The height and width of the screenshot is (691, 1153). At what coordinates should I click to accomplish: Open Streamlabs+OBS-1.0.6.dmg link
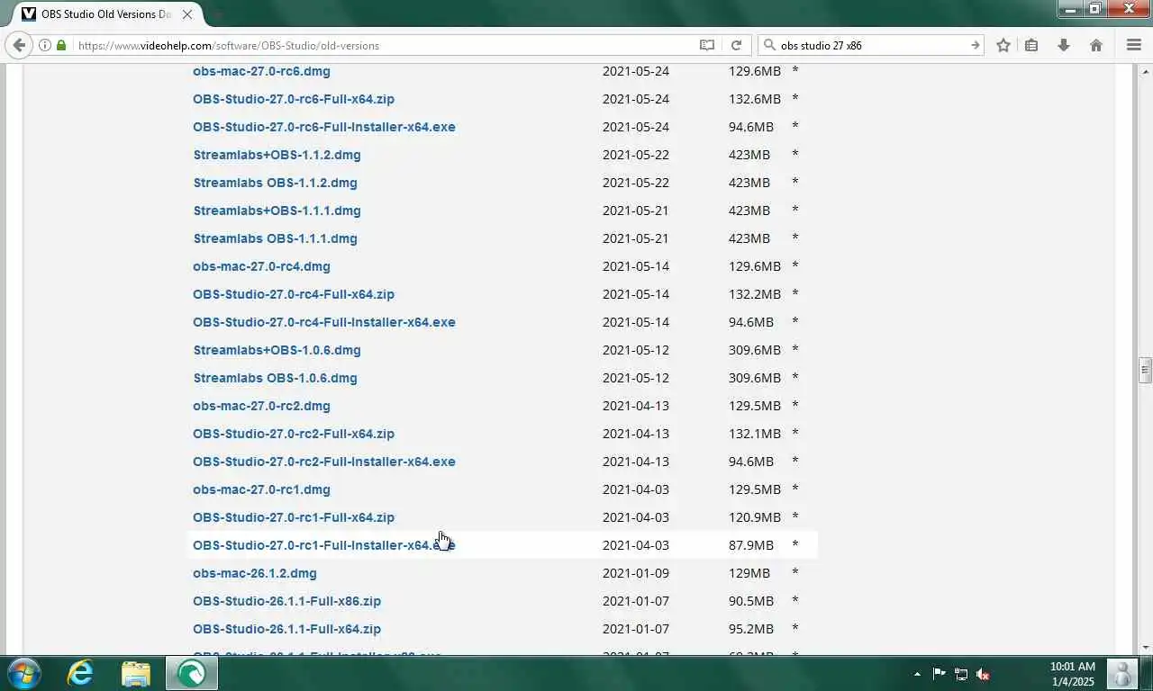click(x=277, y=350)
